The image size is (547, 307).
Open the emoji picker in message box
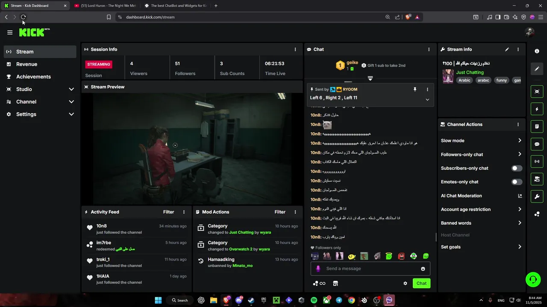423,269
